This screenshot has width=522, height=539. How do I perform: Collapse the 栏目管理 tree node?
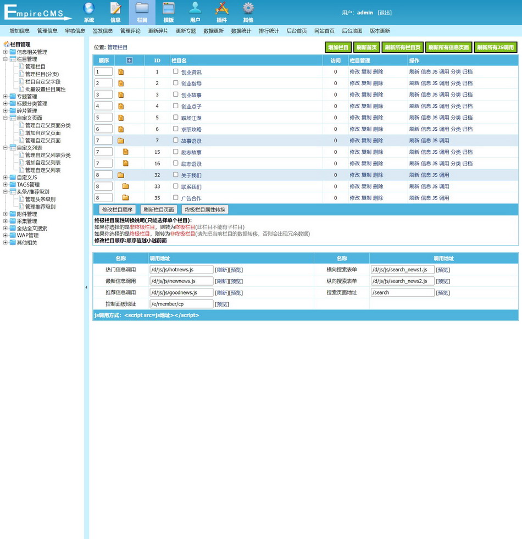[x=5, y=59]
